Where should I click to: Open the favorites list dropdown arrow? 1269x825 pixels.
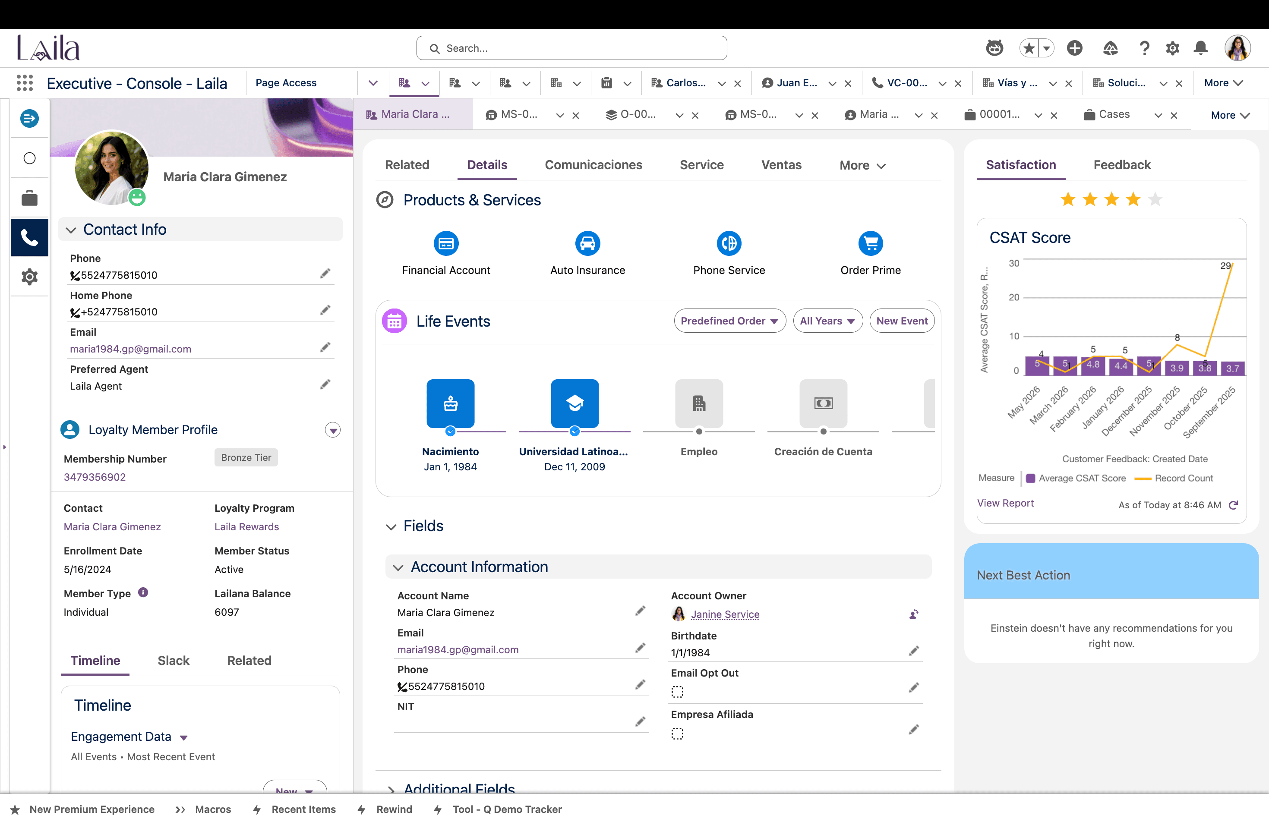(x=1046, y=48)
